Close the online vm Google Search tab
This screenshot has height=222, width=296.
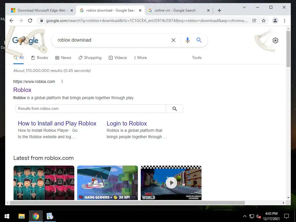point(208,10)
